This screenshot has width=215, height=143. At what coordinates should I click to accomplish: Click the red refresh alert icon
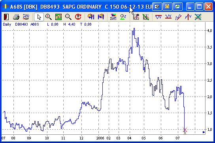pyautogui.click(x=78, y=17)
